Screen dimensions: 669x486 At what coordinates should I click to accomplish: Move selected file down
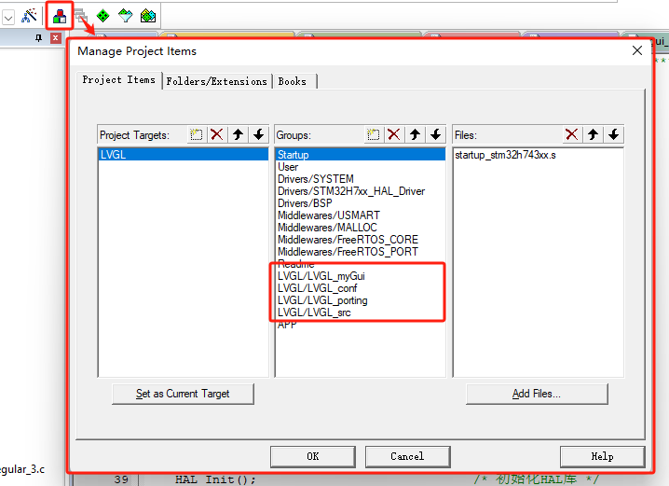pyautogui.click(x=613, y=135)
